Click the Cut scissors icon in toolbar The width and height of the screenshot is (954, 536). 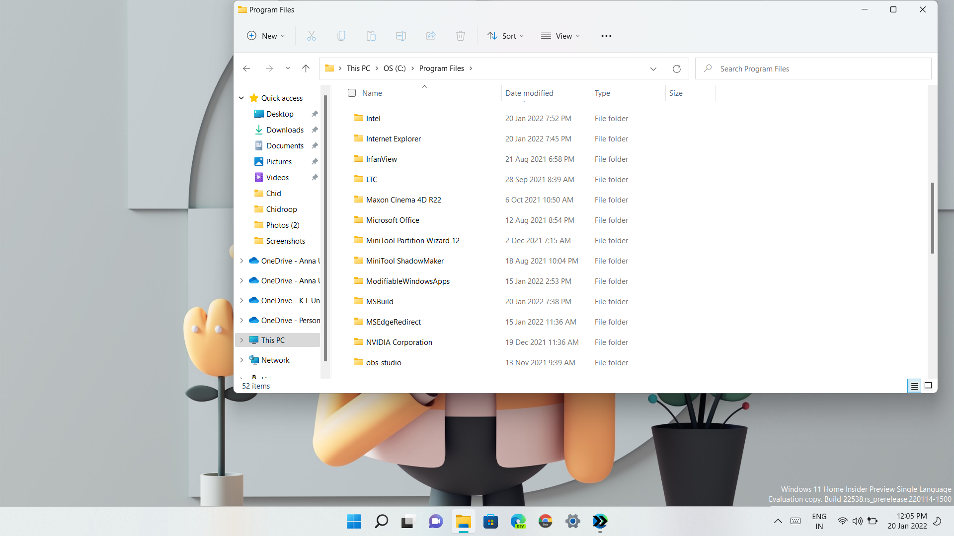[311, 36]
